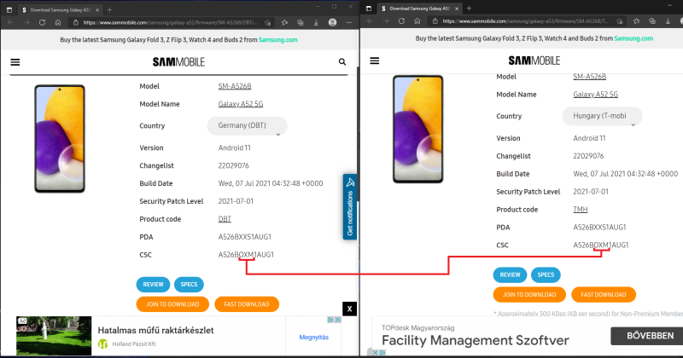The height and width of the screenshot is (358, 683).
Task: Expand the Hungary (T-mobi country dropdown
Action: point(602,116)
